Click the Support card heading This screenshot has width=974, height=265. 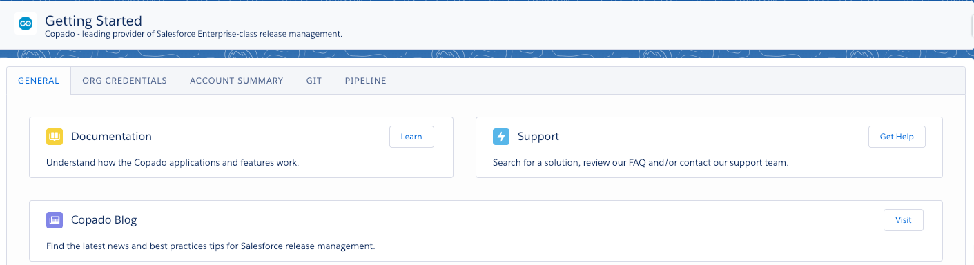538,137
